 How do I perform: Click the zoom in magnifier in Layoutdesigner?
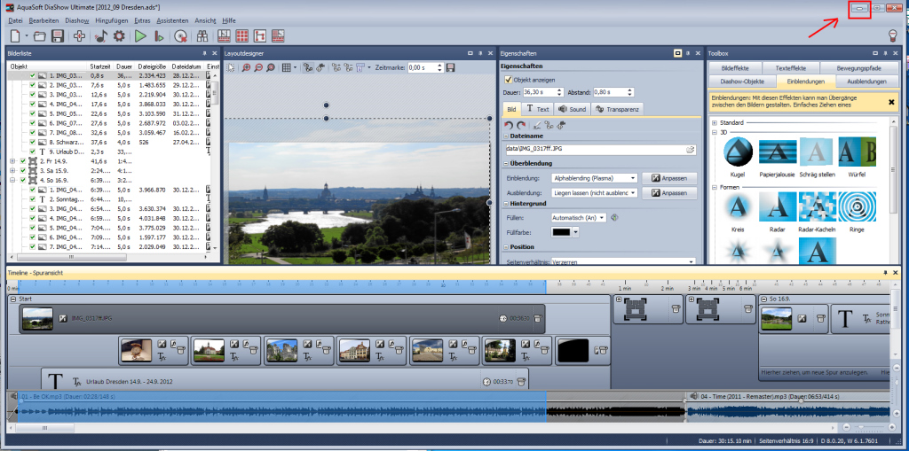245,67
